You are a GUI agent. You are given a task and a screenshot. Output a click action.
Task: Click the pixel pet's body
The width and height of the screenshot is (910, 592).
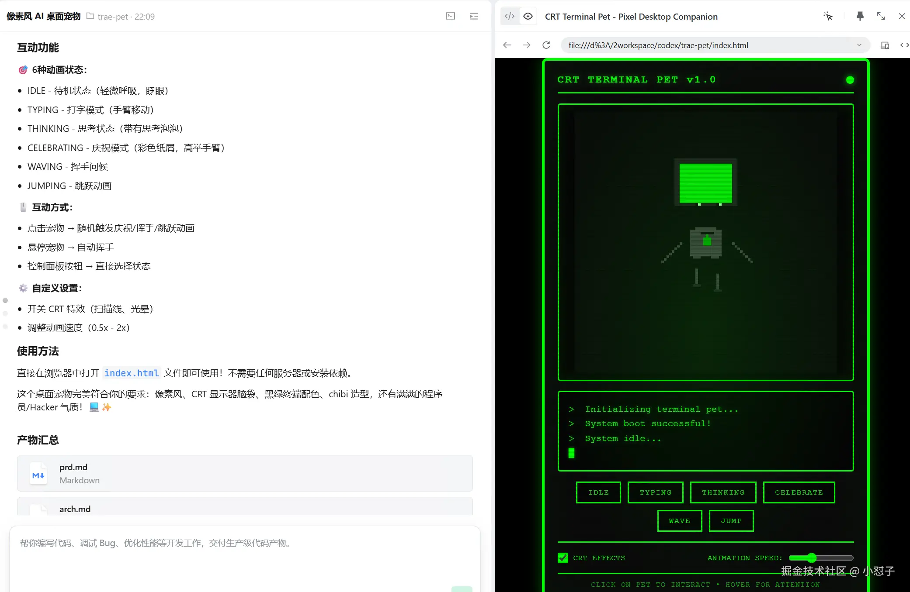pos(706,243)
